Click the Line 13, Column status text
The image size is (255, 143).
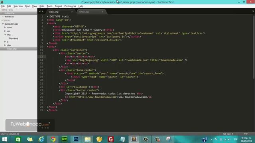pyautogui.click(x=10, y=134)
